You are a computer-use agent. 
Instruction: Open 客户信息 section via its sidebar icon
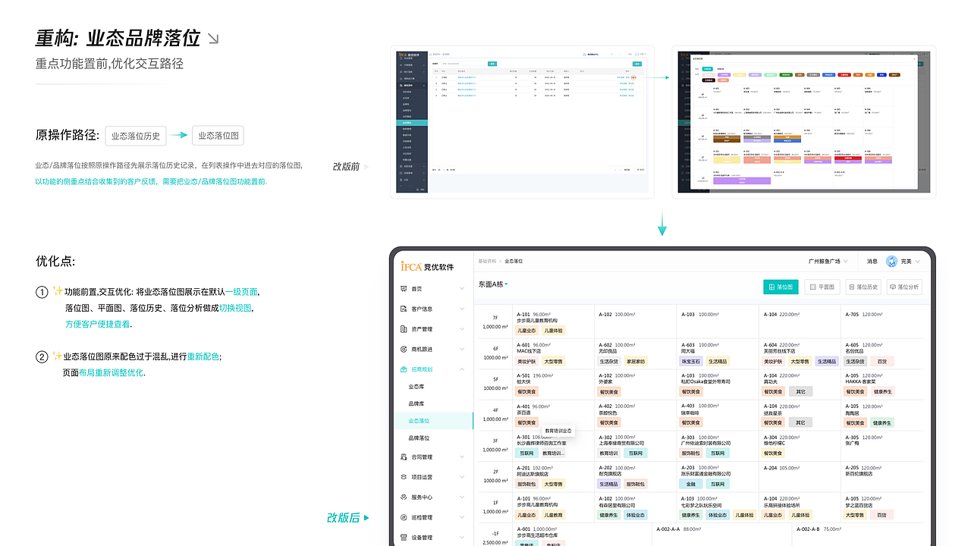[403, 309]
